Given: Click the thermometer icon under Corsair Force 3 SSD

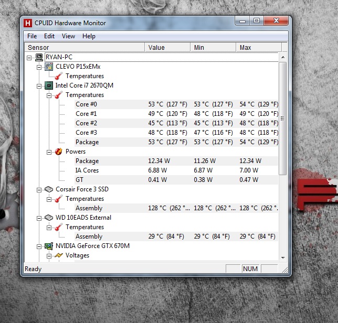Looking at the screenshot, I should [59, 199].
